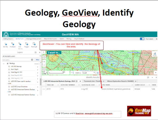The height and width of the screenshot is (120, 158).
Task: Select the Polygon identify tool
Action: [27, 45]
